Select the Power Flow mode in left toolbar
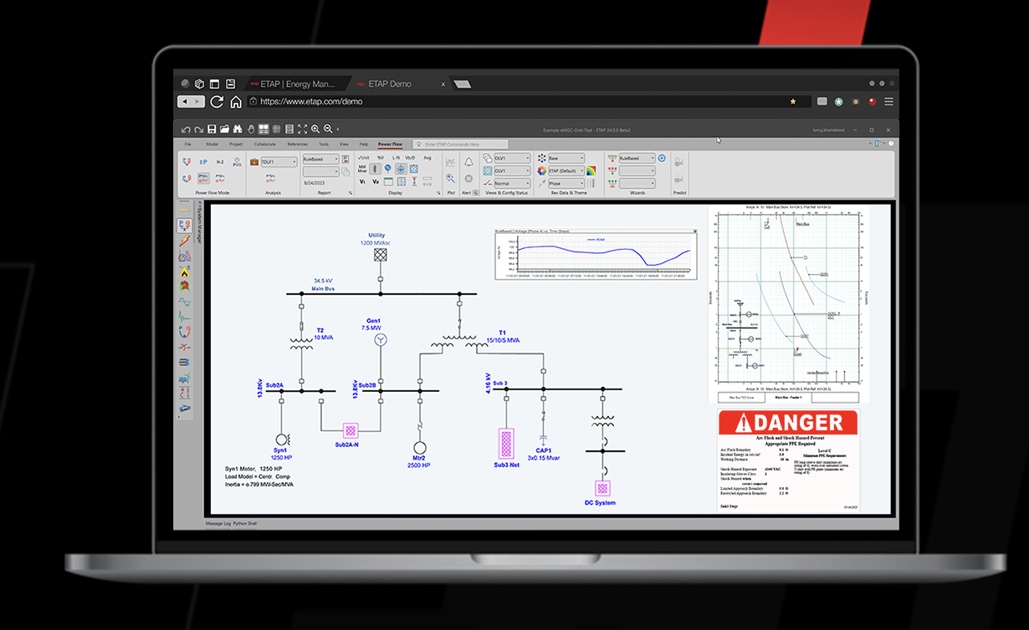Image resolution: width=1029 pixels, height=630 pixels. click(x=184, y=225)
